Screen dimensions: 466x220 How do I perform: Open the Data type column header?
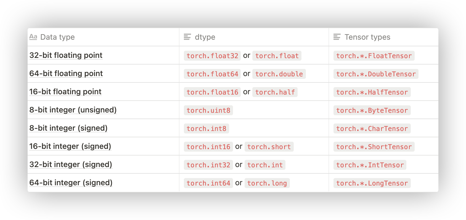[103, 37]
